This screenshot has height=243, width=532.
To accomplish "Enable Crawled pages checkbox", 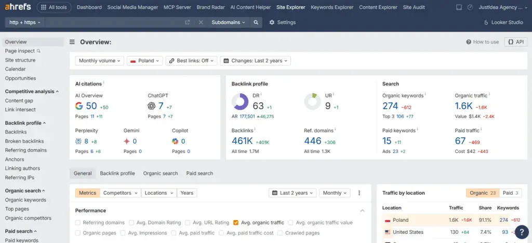I will click(280, 233).
